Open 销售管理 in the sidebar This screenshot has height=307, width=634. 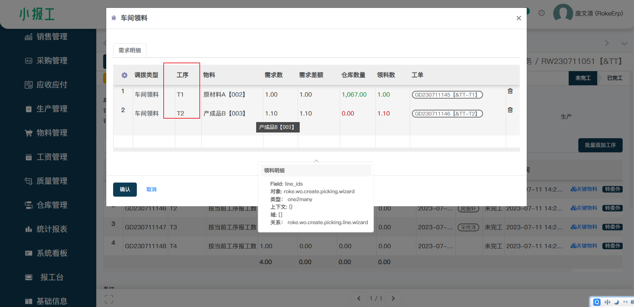pos(52,36)
